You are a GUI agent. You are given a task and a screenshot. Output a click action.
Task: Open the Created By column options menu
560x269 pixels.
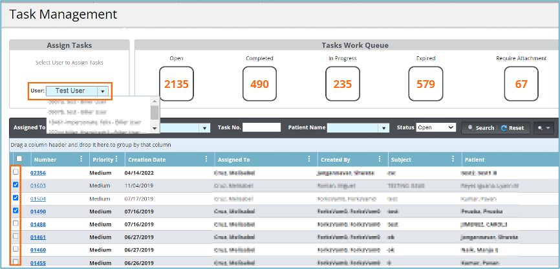(x=380, y=160)
